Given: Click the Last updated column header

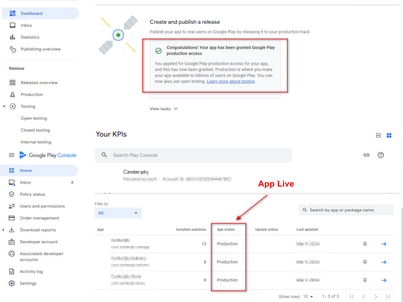Looking at the screenshot, I should pyautogui.click(x=307, y=230).
